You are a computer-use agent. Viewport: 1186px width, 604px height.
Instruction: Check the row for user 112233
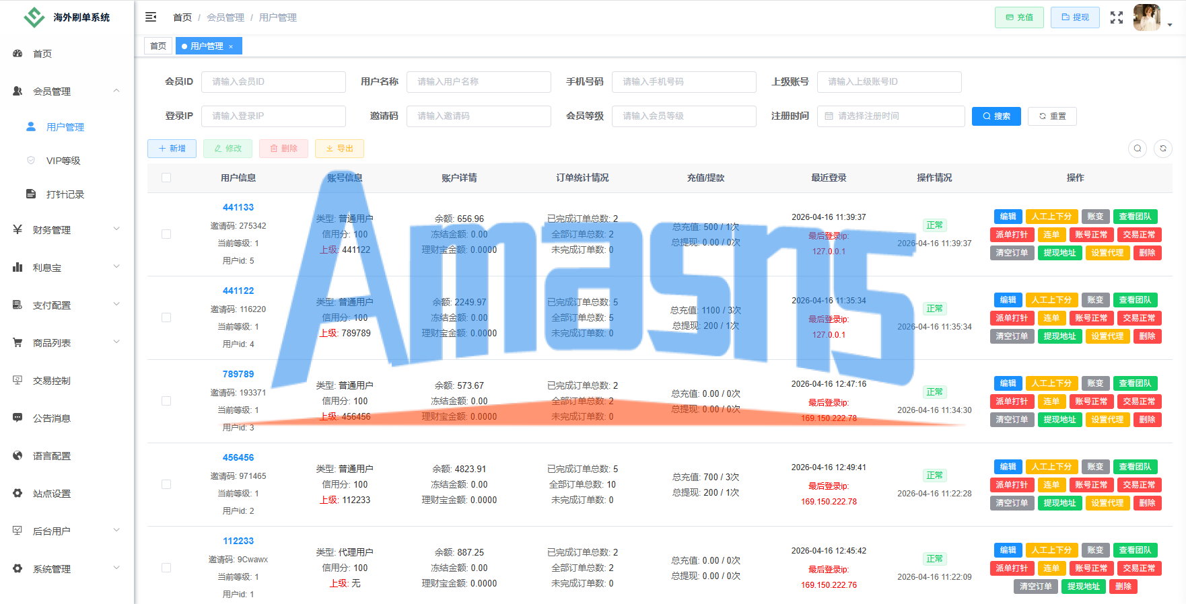(x=166, y=568)
